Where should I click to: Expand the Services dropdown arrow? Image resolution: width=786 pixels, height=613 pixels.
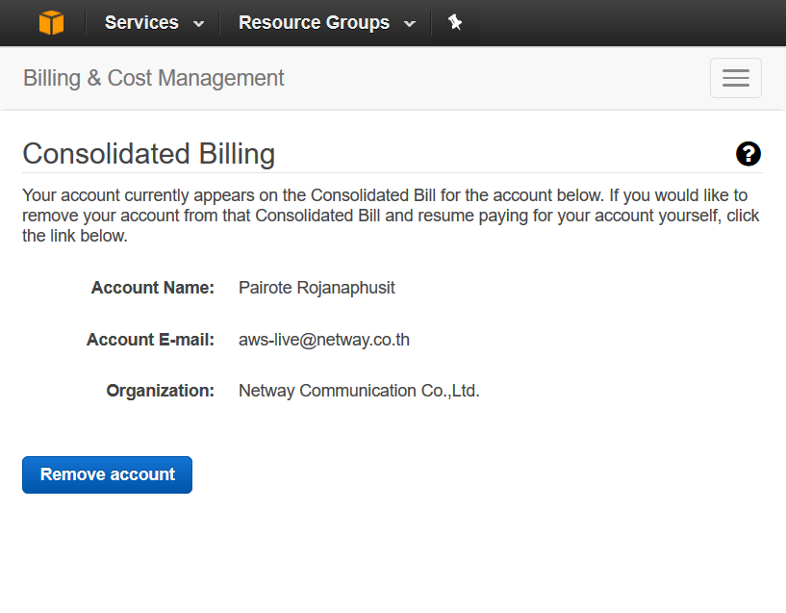click(x=199, y=24)
